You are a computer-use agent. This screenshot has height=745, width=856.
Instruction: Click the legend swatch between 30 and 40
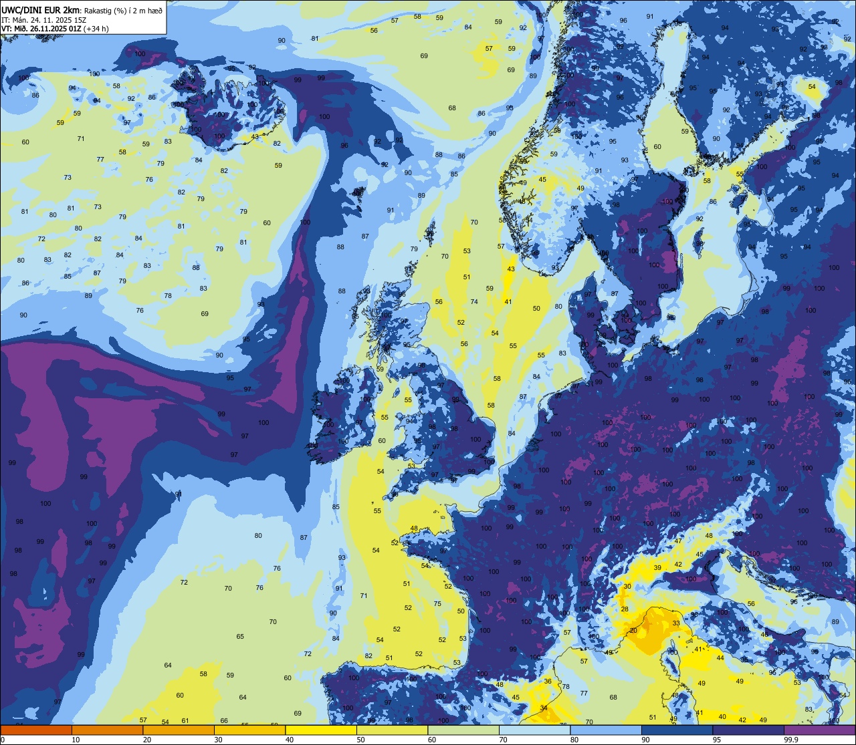(249, 730)
